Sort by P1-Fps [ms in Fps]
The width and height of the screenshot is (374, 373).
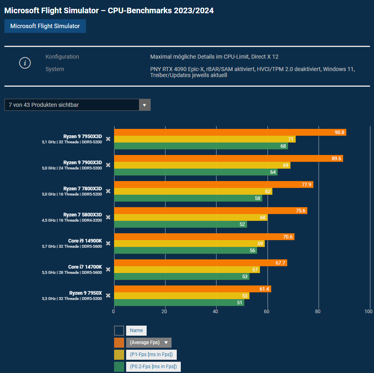(151, 355)
